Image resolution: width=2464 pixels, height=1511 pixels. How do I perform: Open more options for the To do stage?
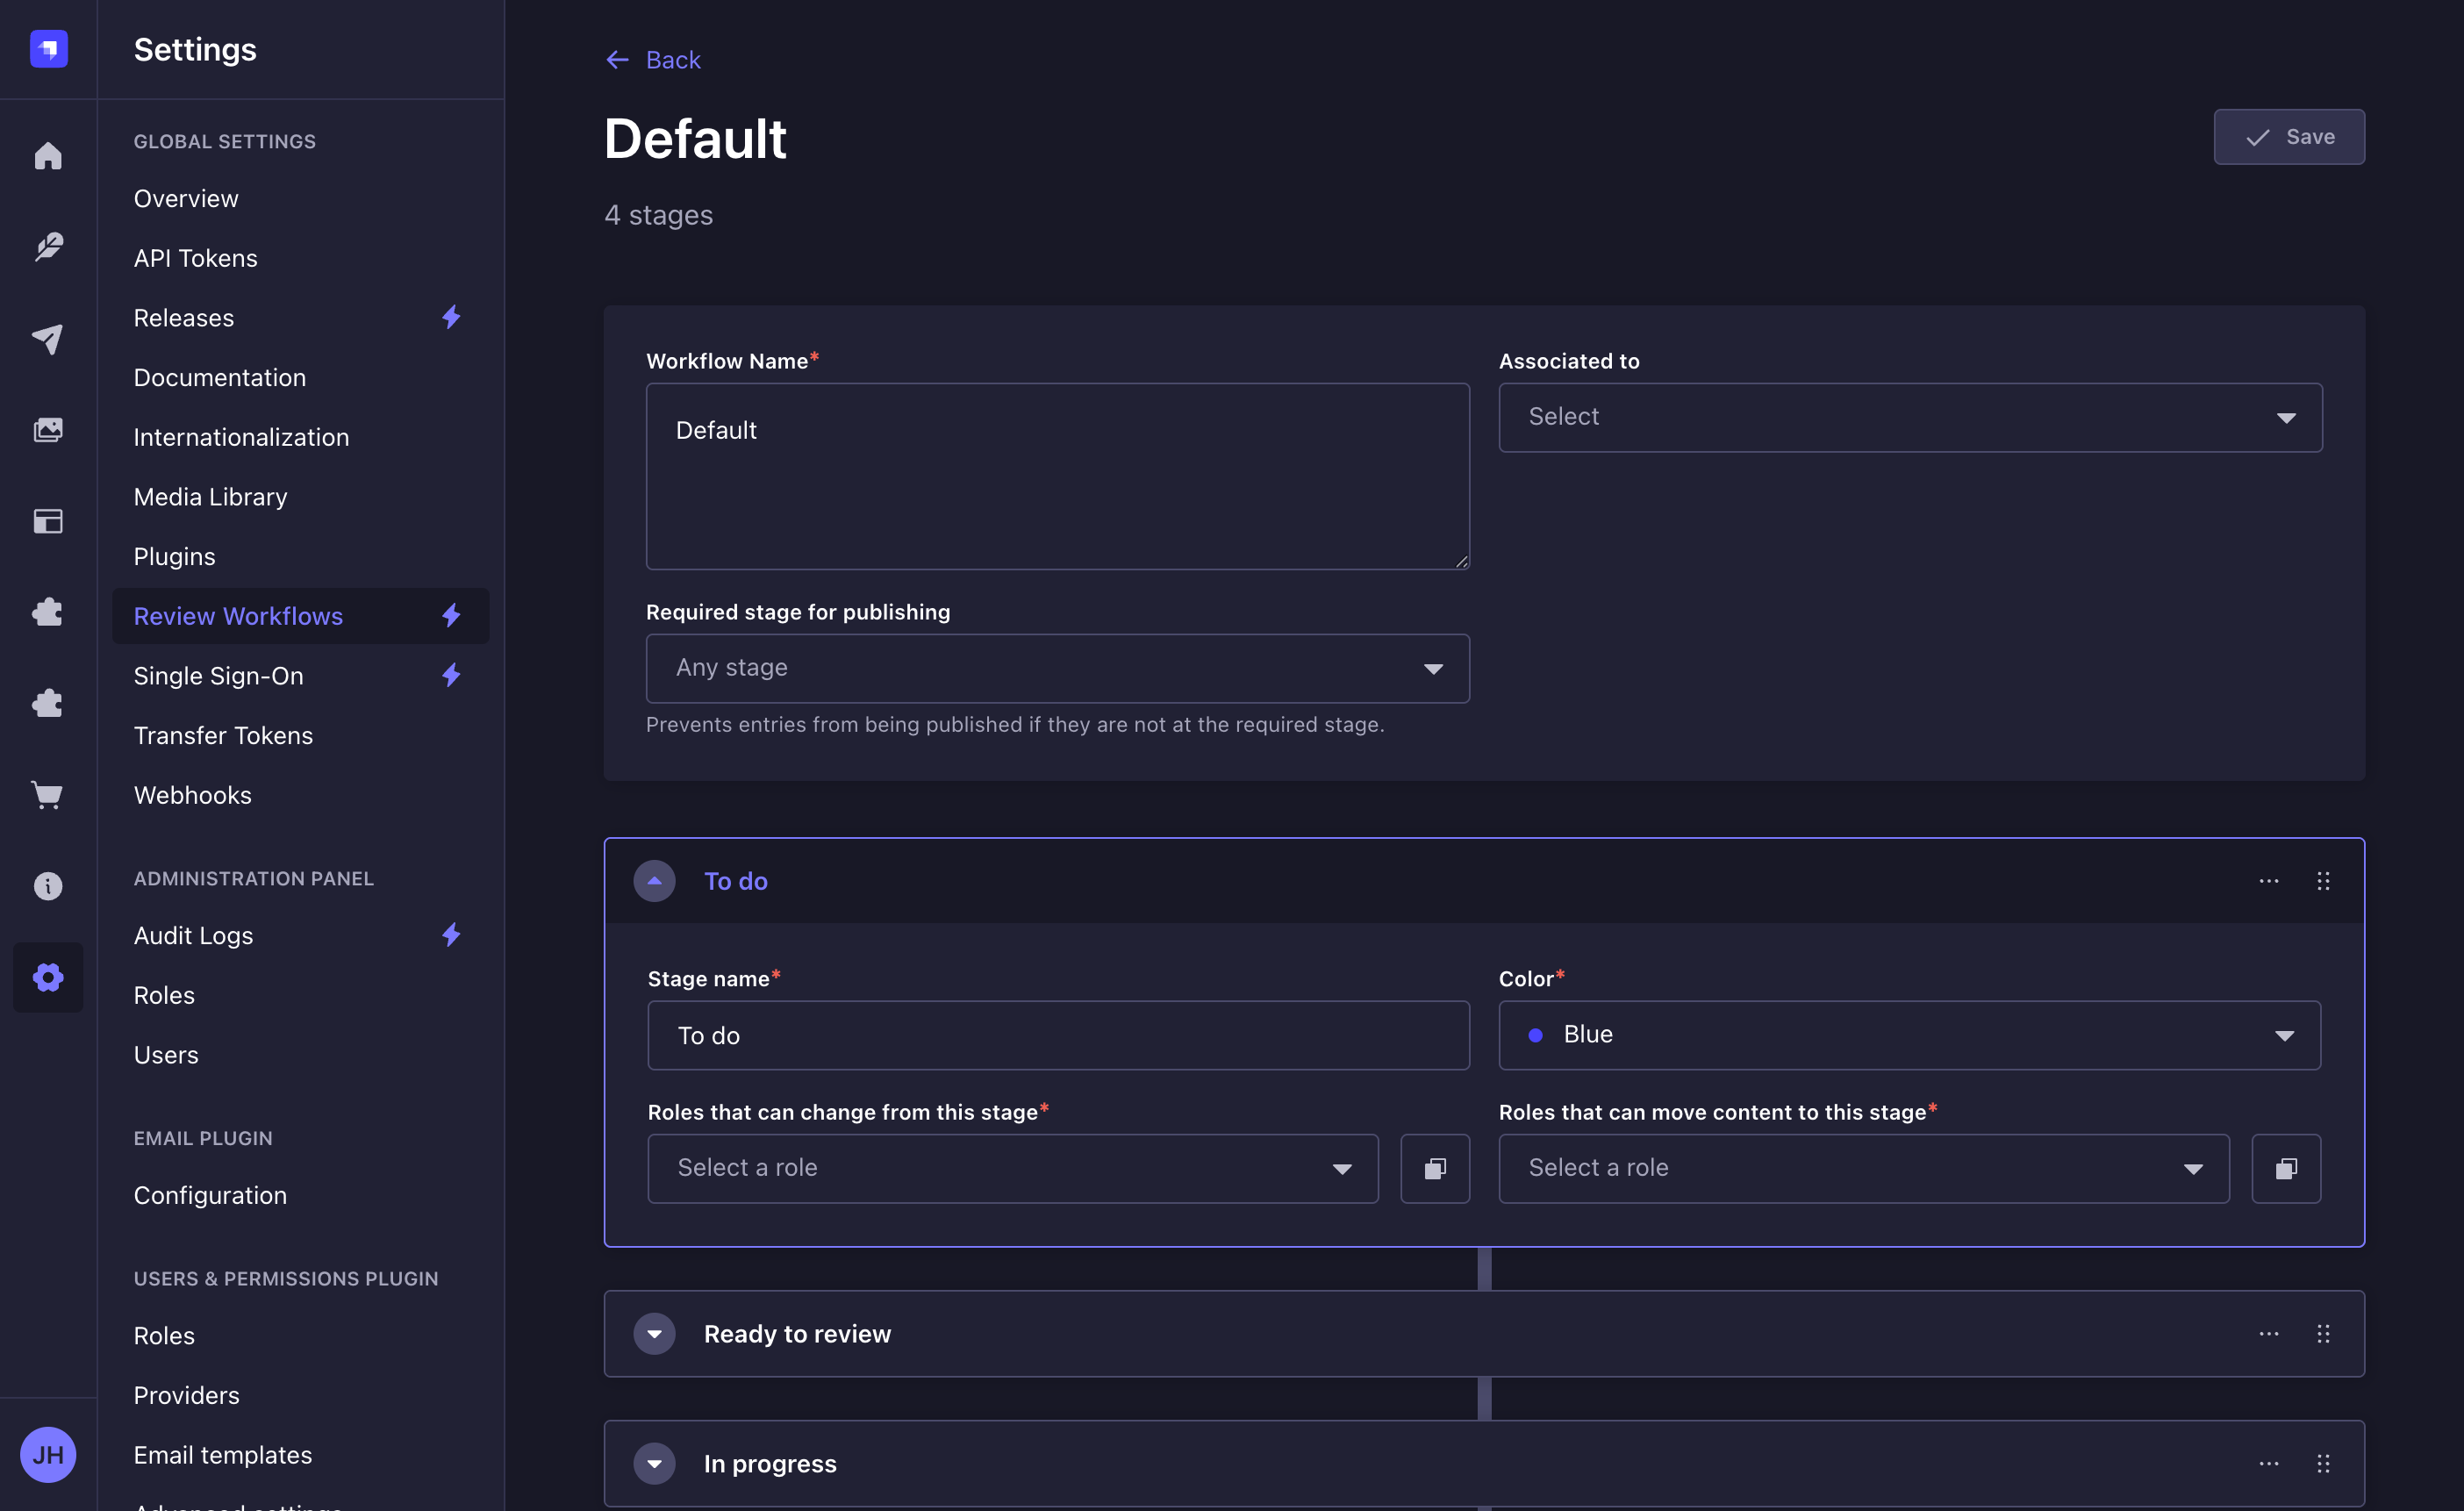pyautogui.click(x=2269, y=881)
